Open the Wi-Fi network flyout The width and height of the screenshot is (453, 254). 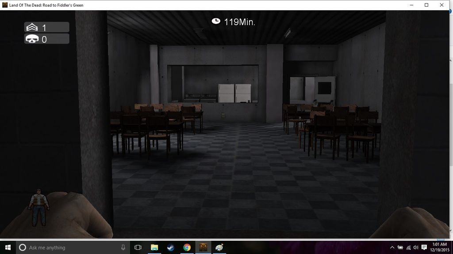(x=408, y=247)
